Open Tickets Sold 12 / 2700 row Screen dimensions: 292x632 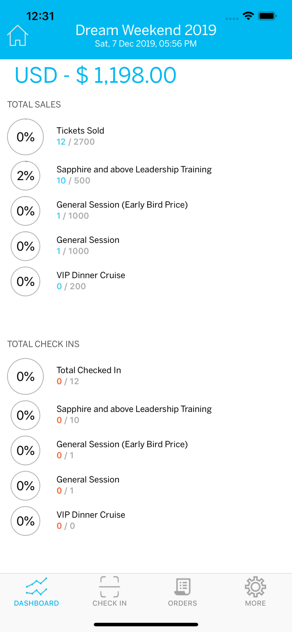[x=146, y=136]
